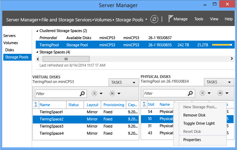Click the notifications flag icon
The image size is (237, 150).
point(170,19)
